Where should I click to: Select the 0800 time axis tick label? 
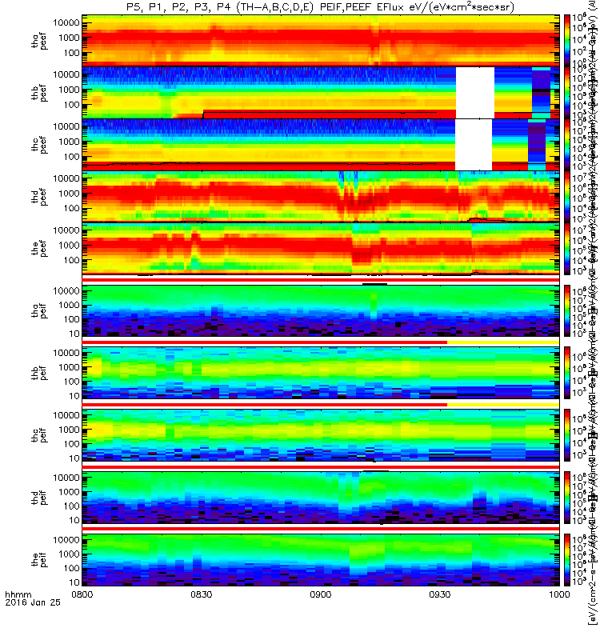[x=82, y=594]
